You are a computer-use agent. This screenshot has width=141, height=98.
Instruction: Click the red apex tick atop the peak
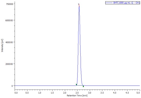(79, 5)
